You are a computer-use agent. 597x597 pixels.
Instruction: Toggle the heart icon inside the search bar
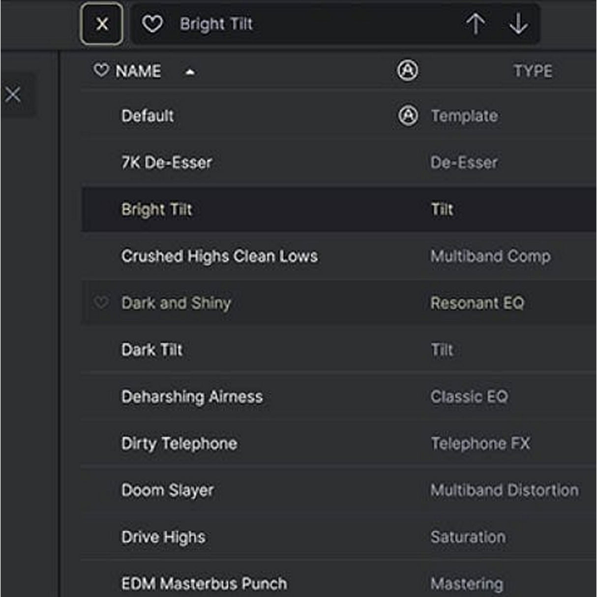pos(152,24)
